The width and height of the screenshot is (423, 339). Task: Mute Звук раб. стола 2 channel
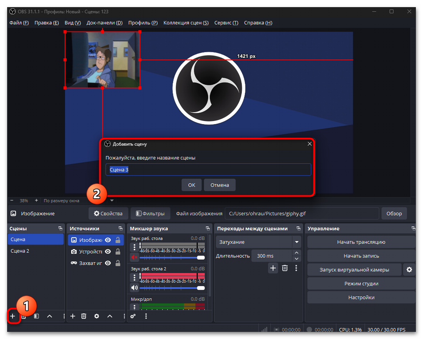(134, 288)
